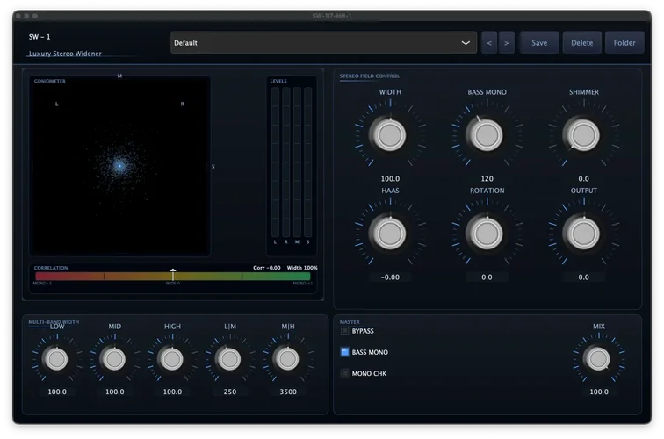The width and height of the screenshot is (664, 439).
Task: Click the Width 100% readout
Action: click(302, 268)
